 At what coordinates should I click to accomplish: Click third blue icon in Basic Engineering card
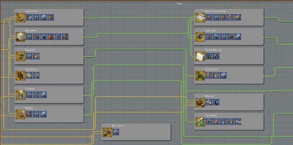(223, 17)
